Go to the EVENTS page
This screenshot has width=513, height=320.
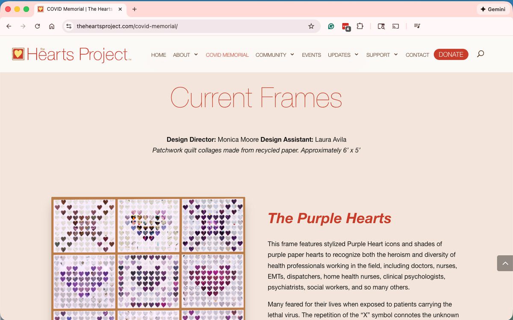(311, 55)
